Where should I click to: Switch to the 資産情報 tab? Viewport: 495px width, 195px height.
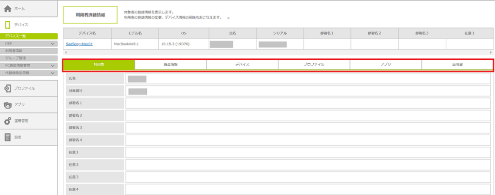tap(170, 64)
